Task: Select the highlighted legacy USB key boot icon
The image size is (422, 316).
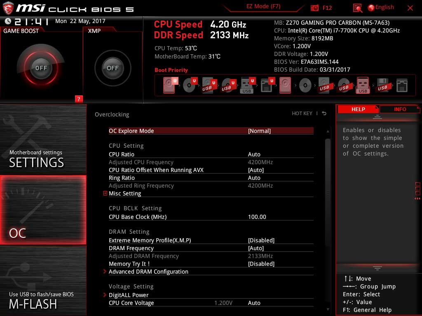Action: (x=363, y=86)
